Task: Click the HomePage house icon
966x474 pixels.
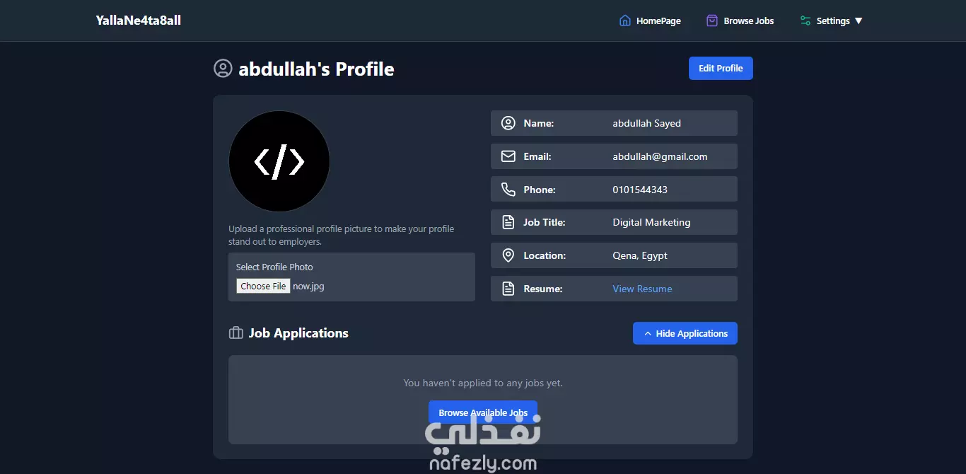Action: tap(625, 21)
